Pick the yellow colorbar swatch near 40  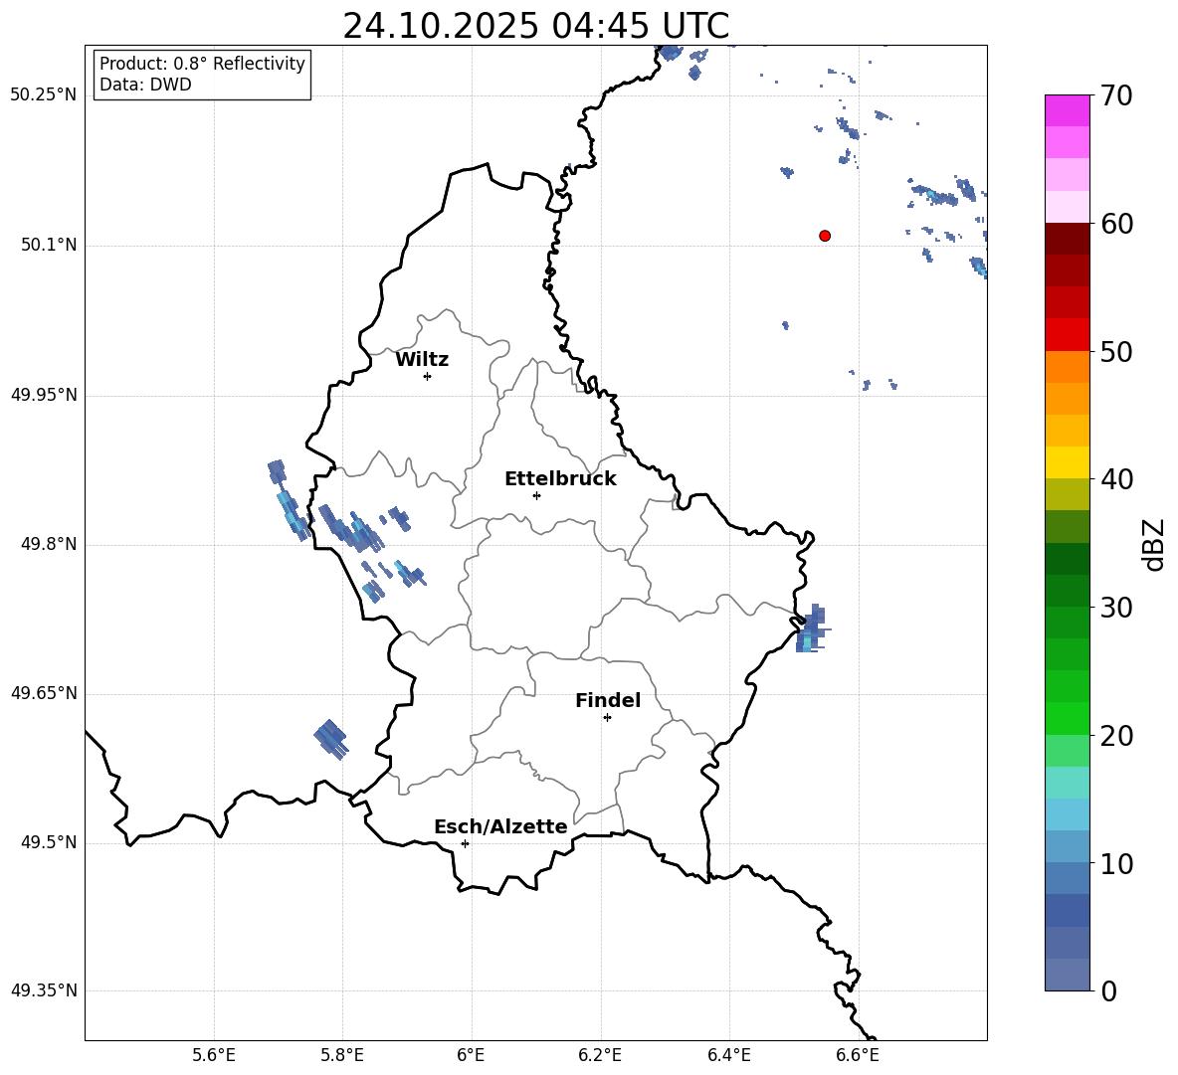pos(1068,462)
